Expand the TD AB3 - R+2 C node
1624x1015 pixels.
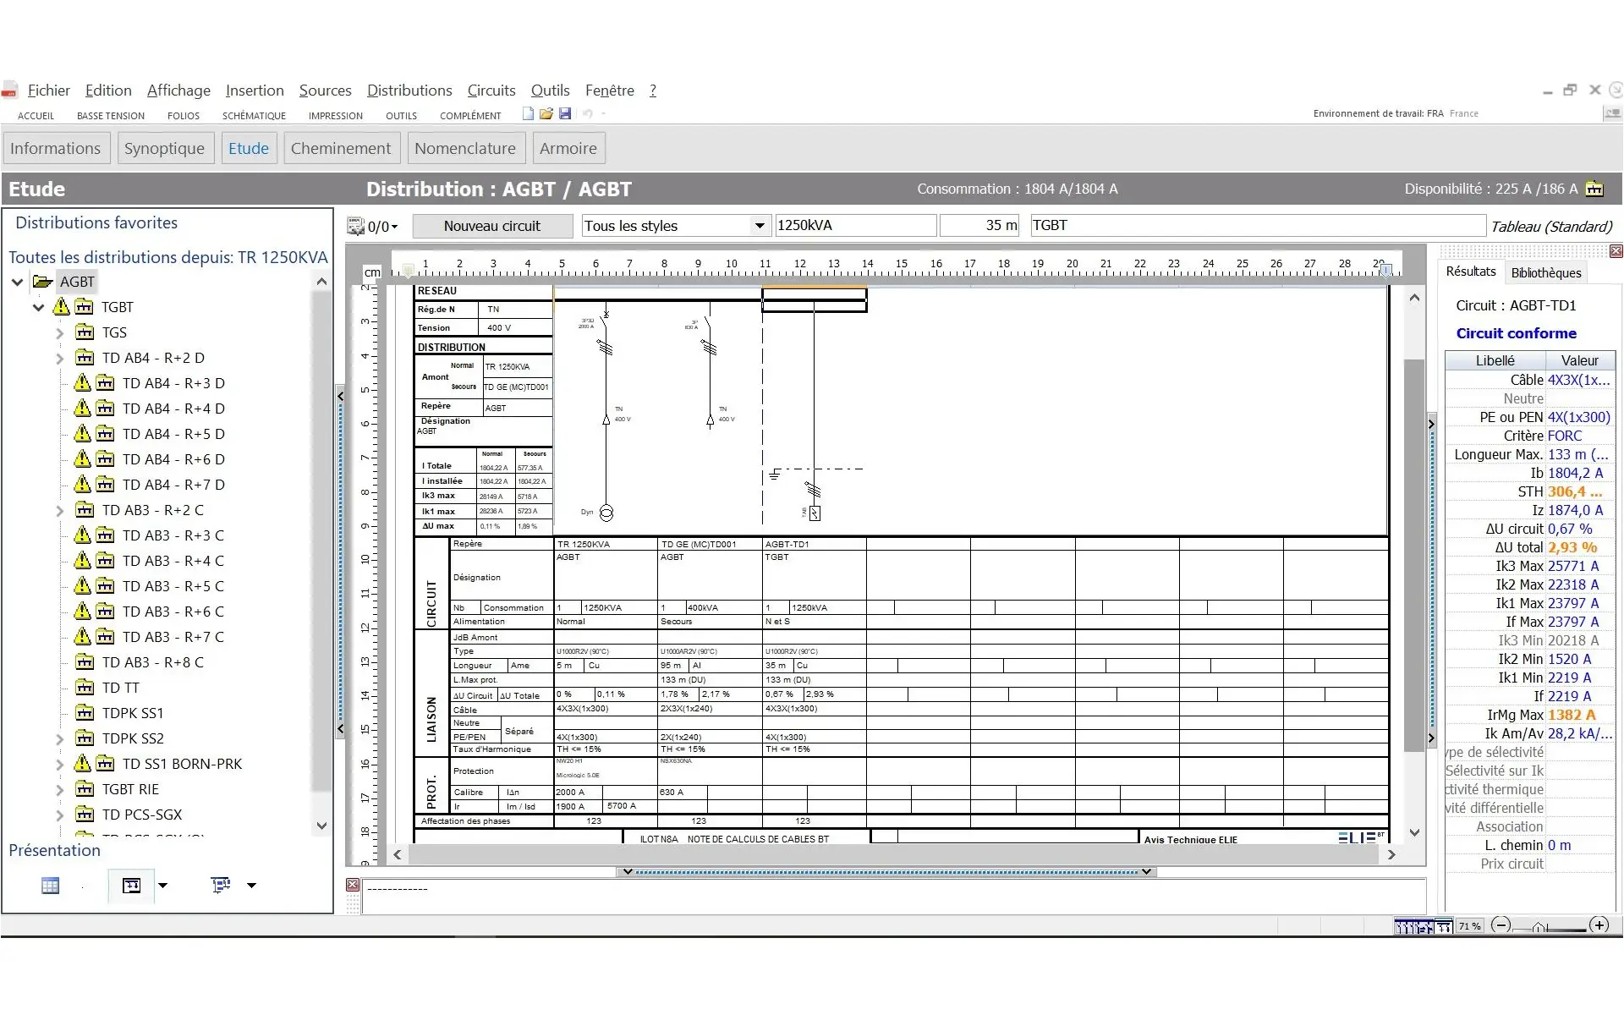pos(59,511)
